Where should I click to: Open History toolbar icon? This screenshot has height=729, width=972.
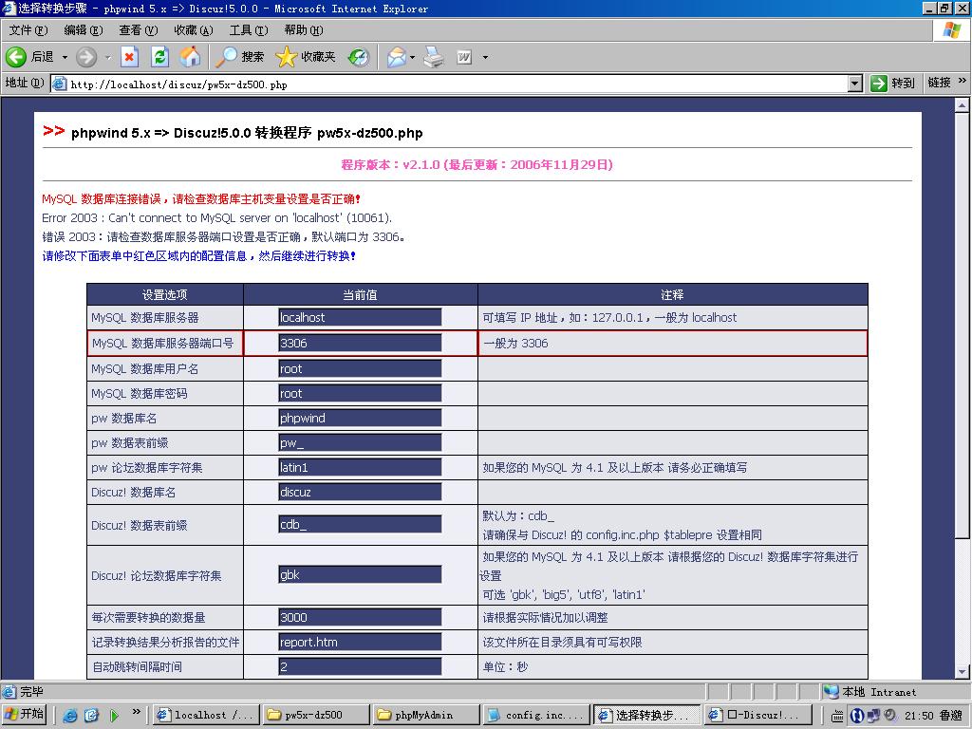pos(358,57)
